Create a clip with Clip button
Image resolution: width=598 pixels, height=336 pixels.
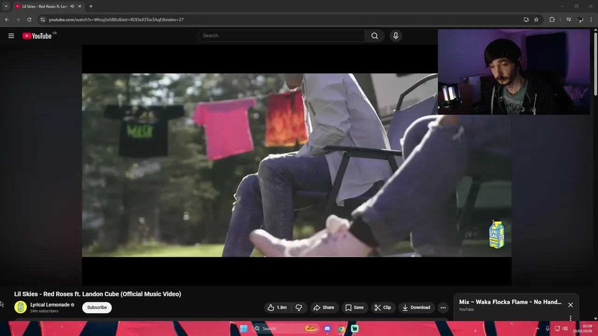pyautogui.click(x=383, y=308)
